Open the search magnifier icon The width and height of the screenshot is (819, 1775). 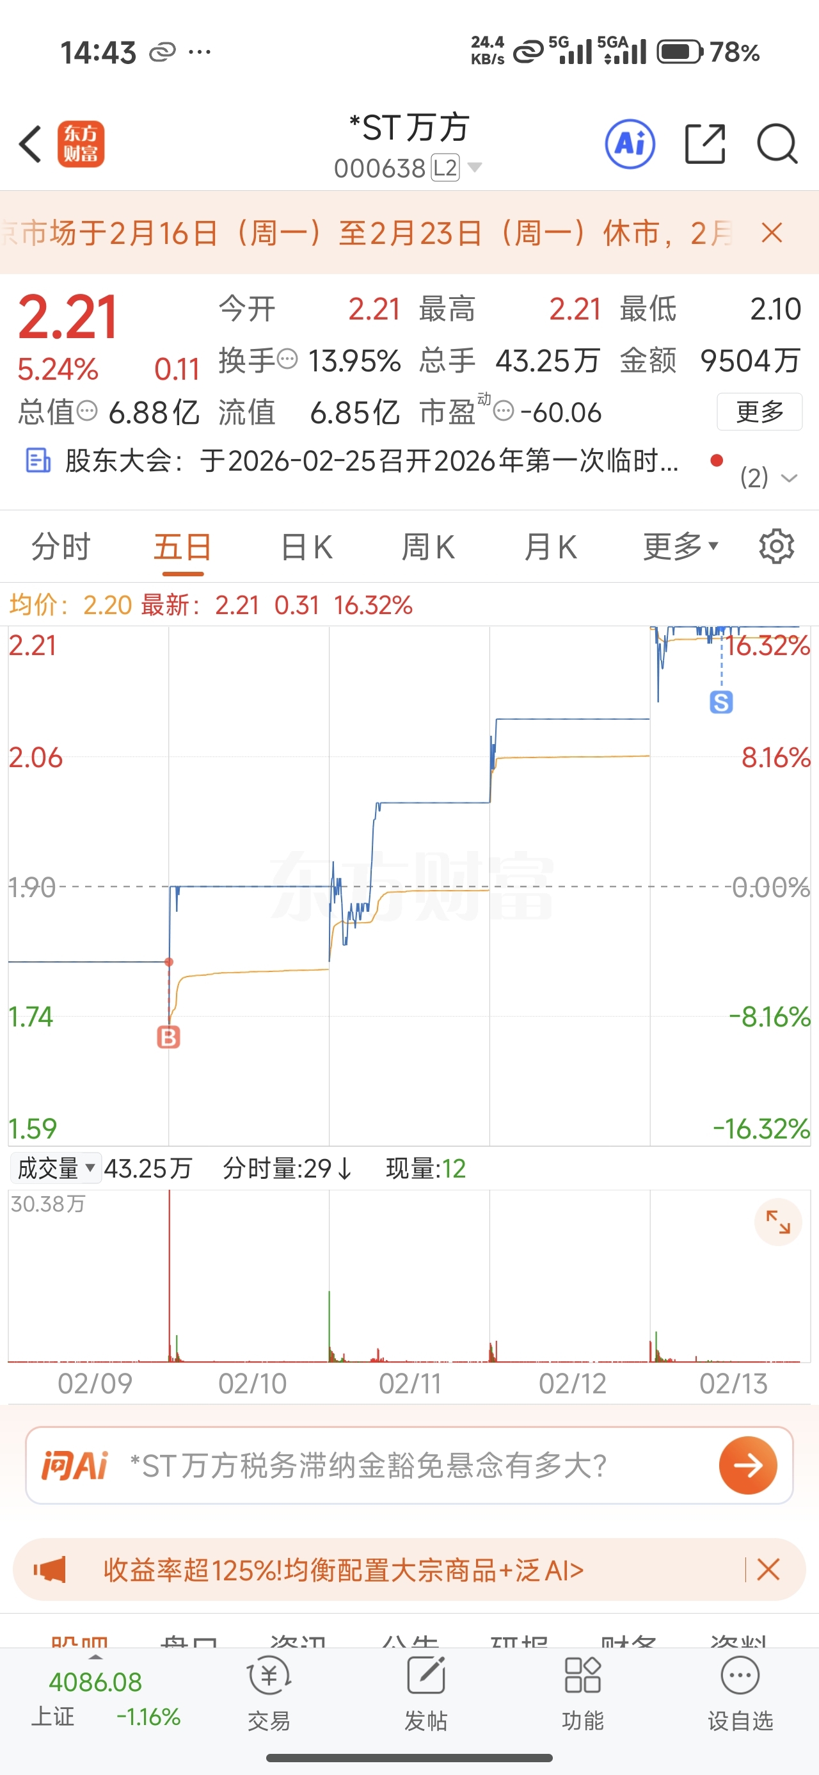pyautogui.click(x=777, y=145)
